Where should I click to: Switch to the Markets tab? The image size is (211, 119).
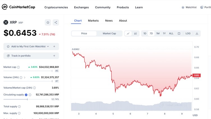pos(93,21)
